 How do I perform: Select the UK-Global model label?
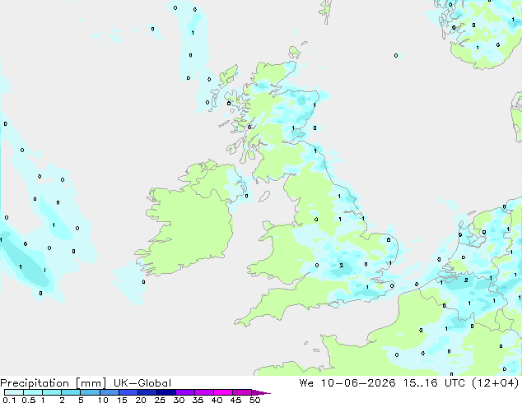[142, 383]
